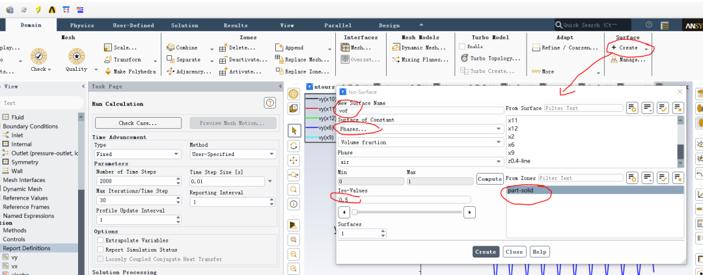Click the Transform mesh tool
Image resolution: width=703 pixels, height=275 pixels.
[x=122, y=60]
